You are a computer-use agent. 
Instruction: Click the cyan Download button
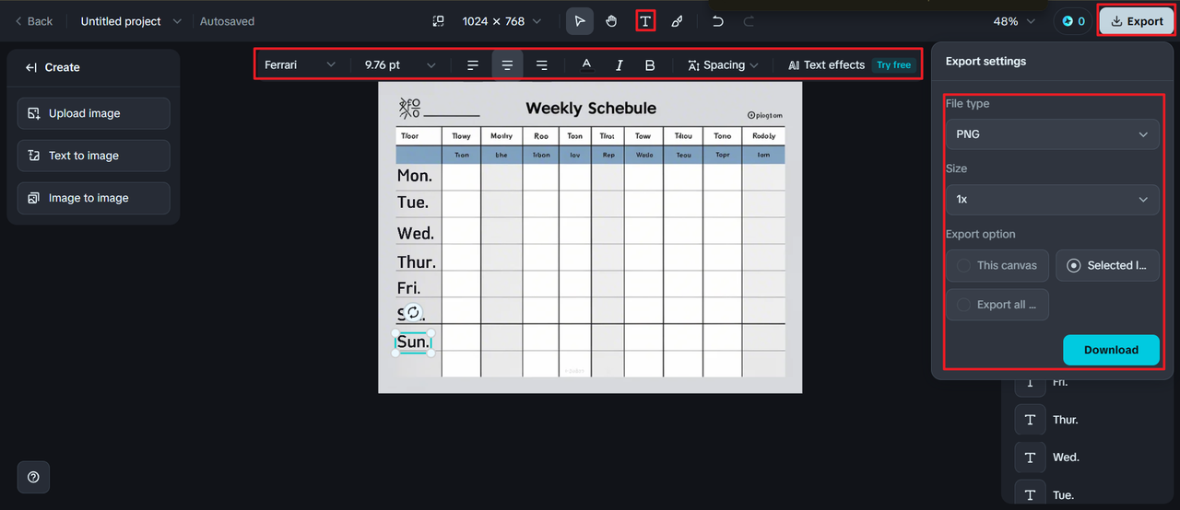(x=1111, y=350)
